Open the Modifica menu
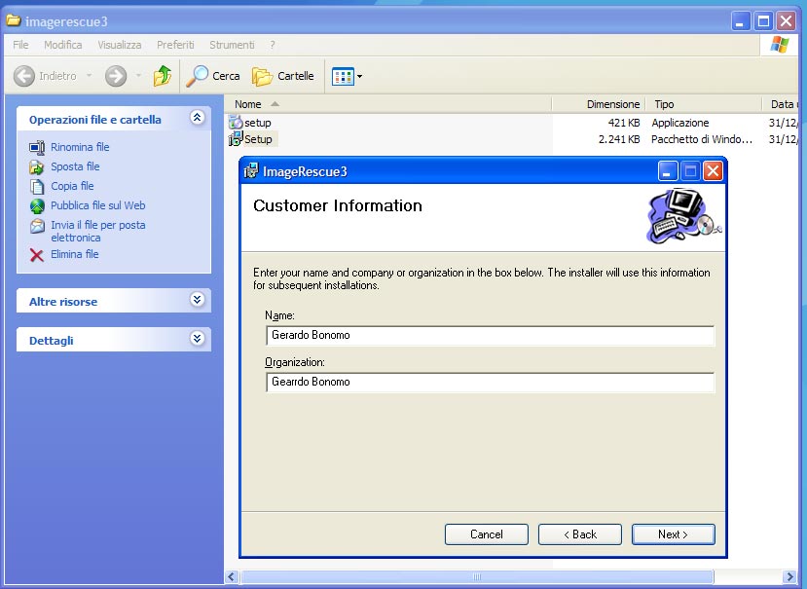The height and width of the screenshot is (589, 807). click(63, 45)
